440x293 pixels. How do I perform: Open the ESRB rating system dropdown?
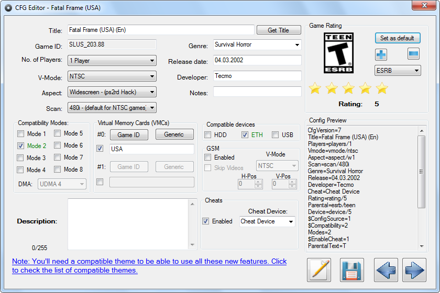coord(398,71)
